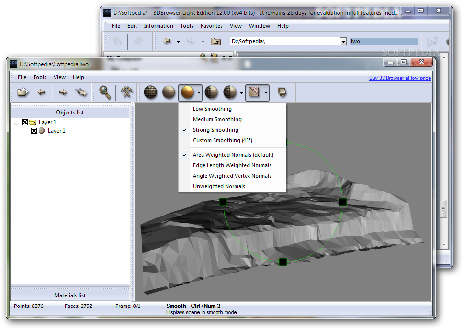
Task: Click the music note icon in 3DBrowser window
Action: click(x=432, y=41)
